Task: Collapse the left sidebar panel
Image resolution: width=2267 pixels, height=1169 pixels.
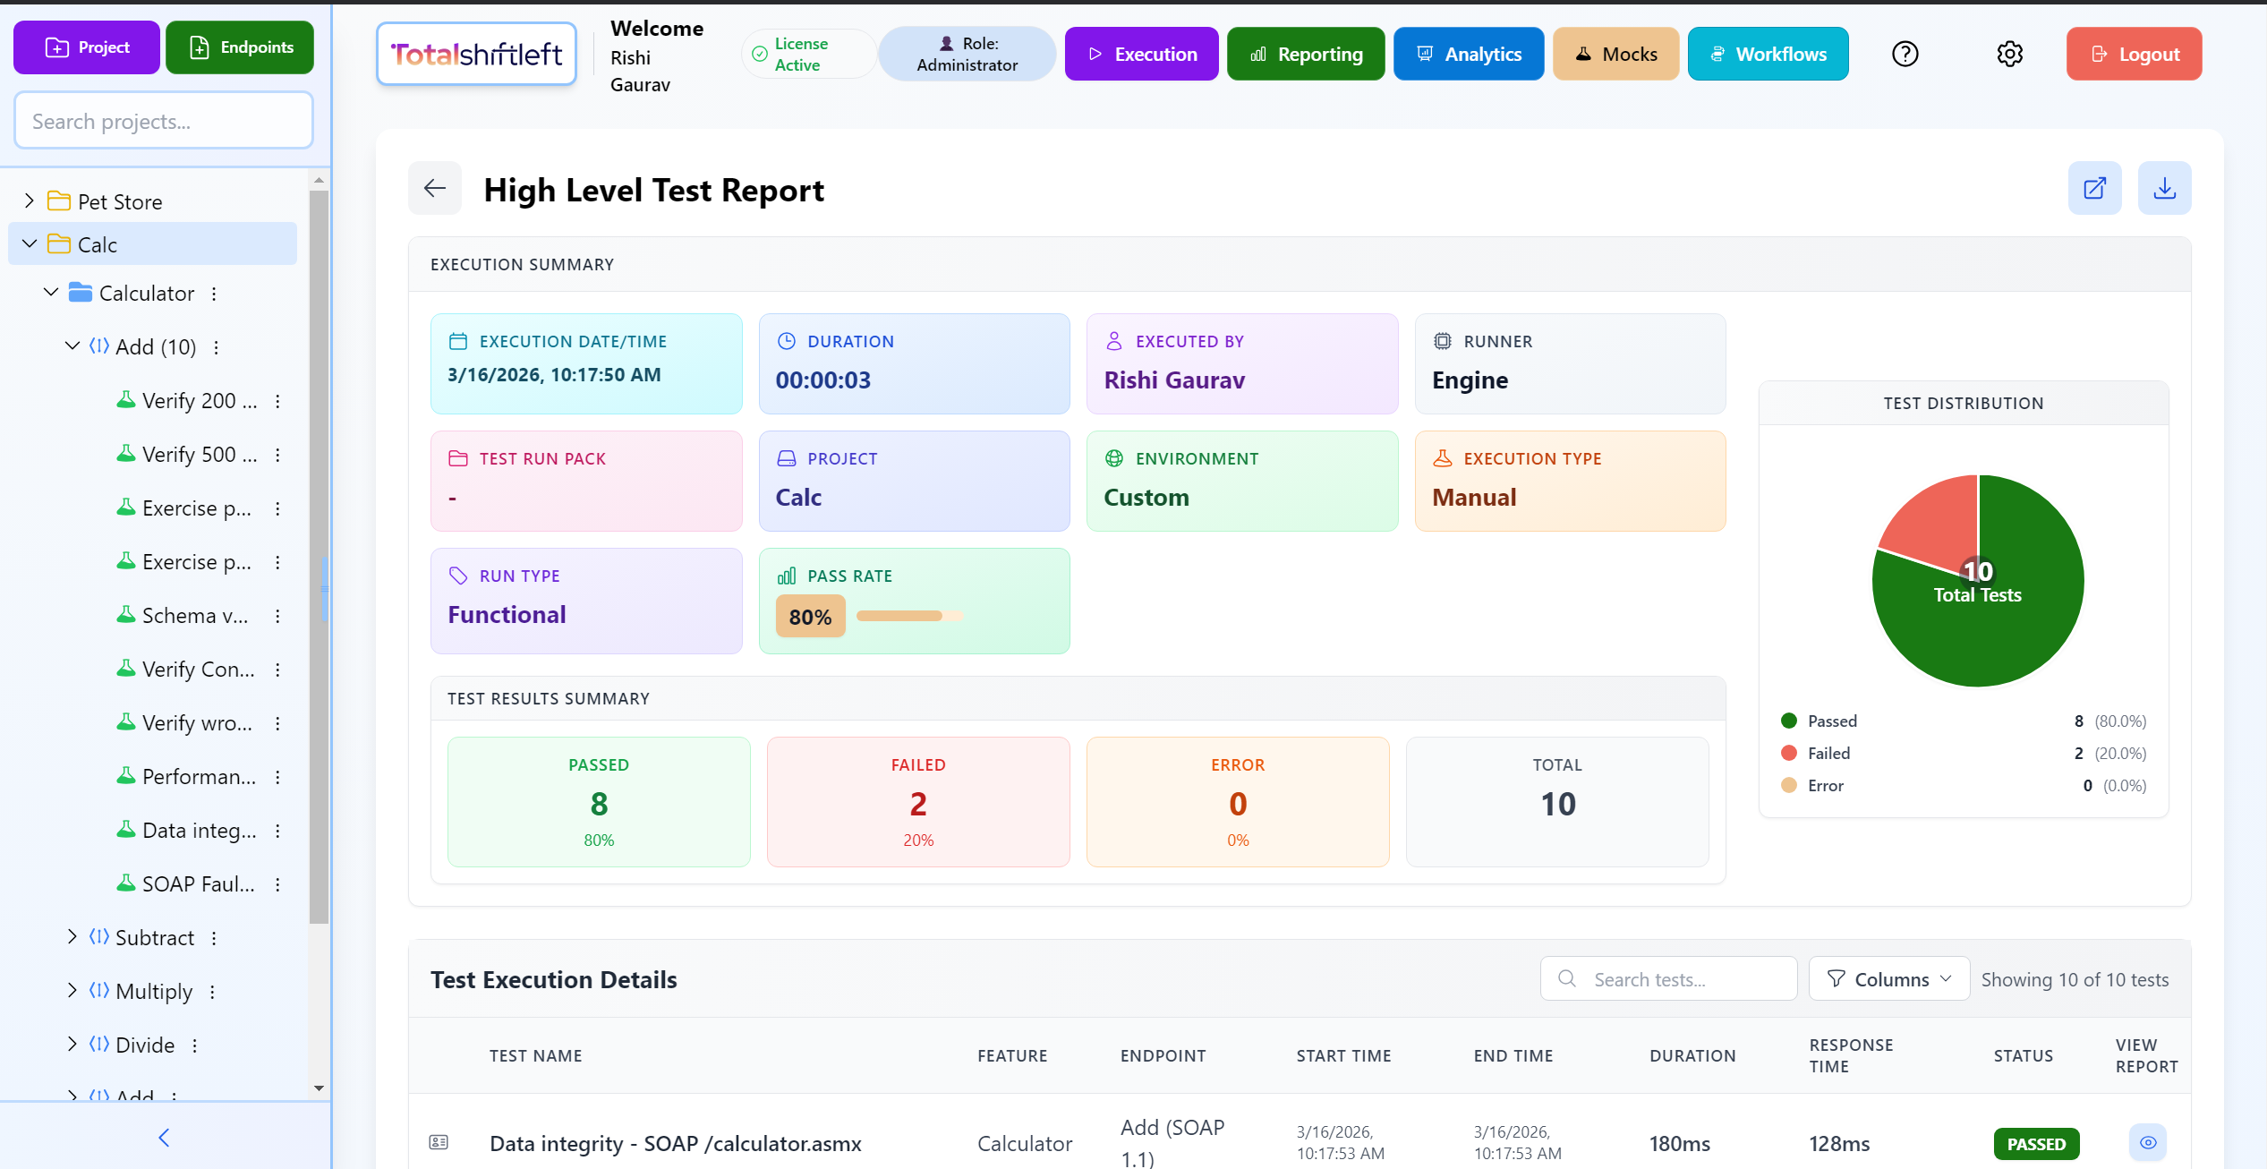Action: tap(164, 1138)
